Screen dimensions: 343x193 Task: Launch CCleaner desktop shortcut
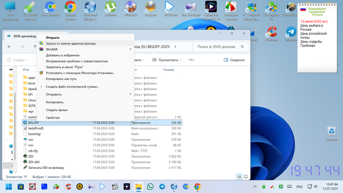tap(271, 34)
